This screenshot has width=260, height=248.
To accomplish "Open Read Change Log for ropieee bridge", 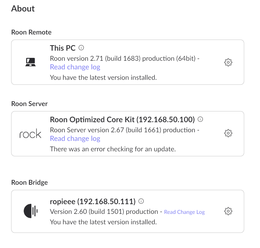I will (x=184, y=212).
